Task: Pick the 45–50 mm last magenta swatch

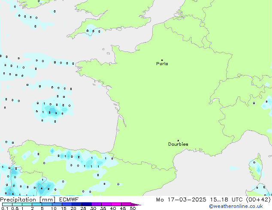Action: [x=126, y=204]
